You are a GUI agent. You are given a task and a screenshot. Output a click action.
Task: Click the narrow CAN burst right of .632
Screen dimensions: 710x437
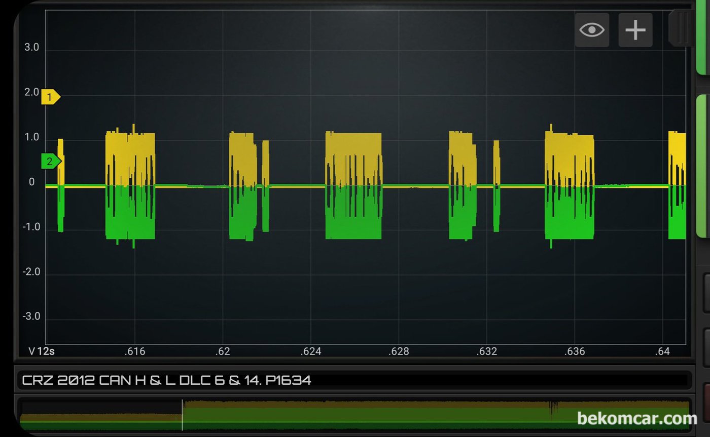click(x=496, y=185)
